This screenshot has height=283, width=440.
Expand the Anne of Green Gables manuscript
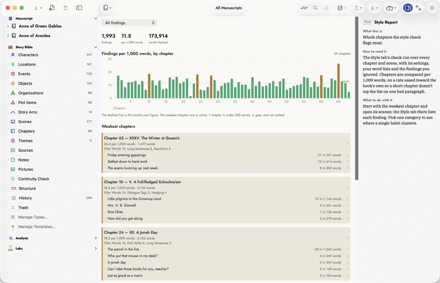coord(8,26)
